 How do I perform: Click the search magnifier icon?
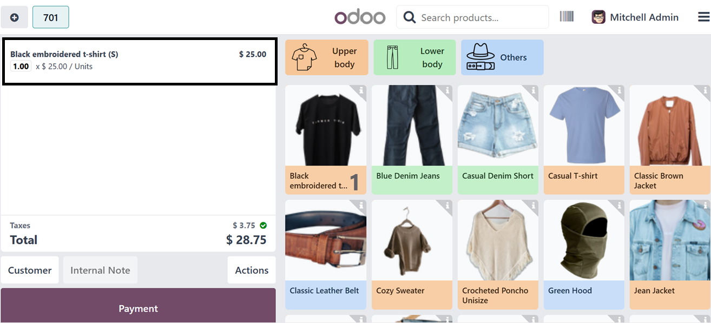click(410, 18)
